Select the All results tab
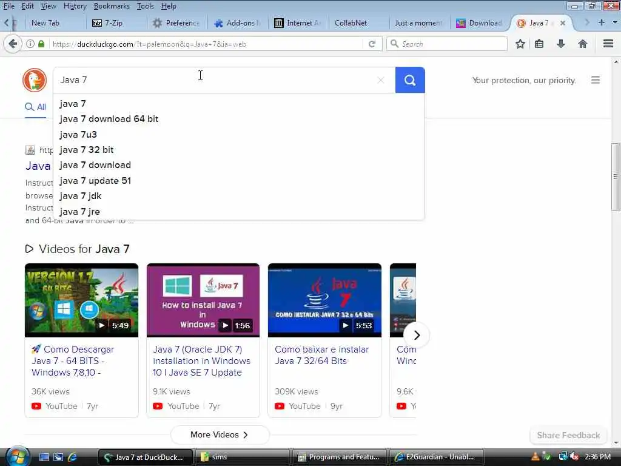The image size is (621, 466). tap(35, 107)
